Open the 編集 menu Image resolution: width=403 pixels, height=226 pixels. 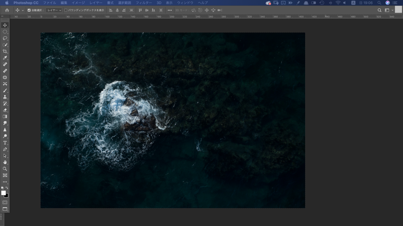point(64,3)
